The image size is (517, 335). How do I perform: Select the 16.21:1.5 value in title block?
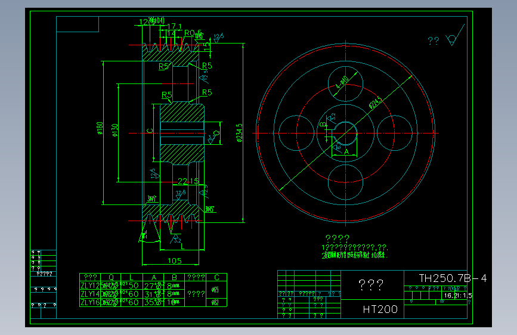point(458,296)
